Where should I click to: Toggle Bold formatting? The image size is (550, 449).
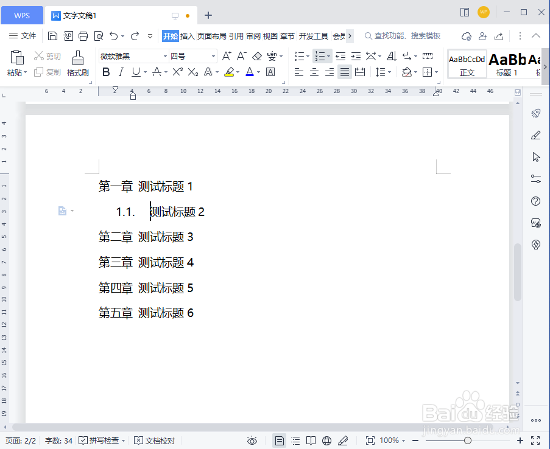coord(106,72)
